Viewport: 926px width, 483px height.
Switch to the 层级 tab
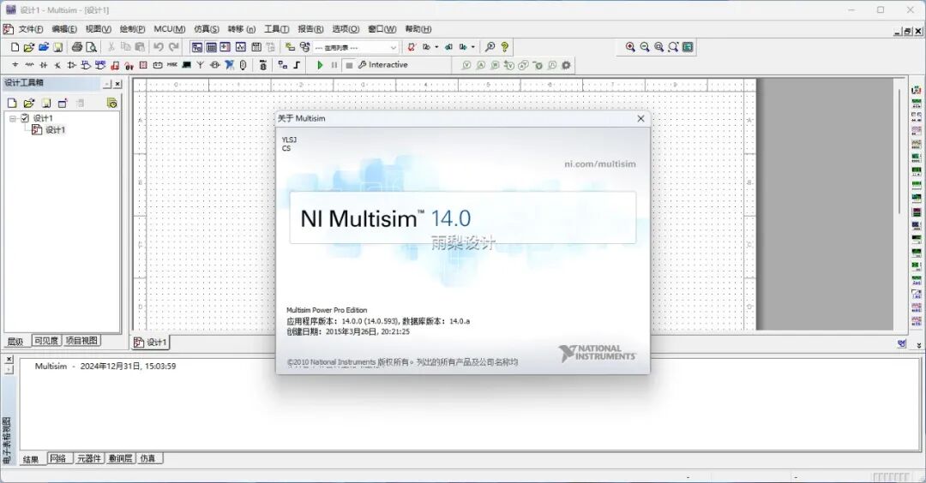(15, 342)
